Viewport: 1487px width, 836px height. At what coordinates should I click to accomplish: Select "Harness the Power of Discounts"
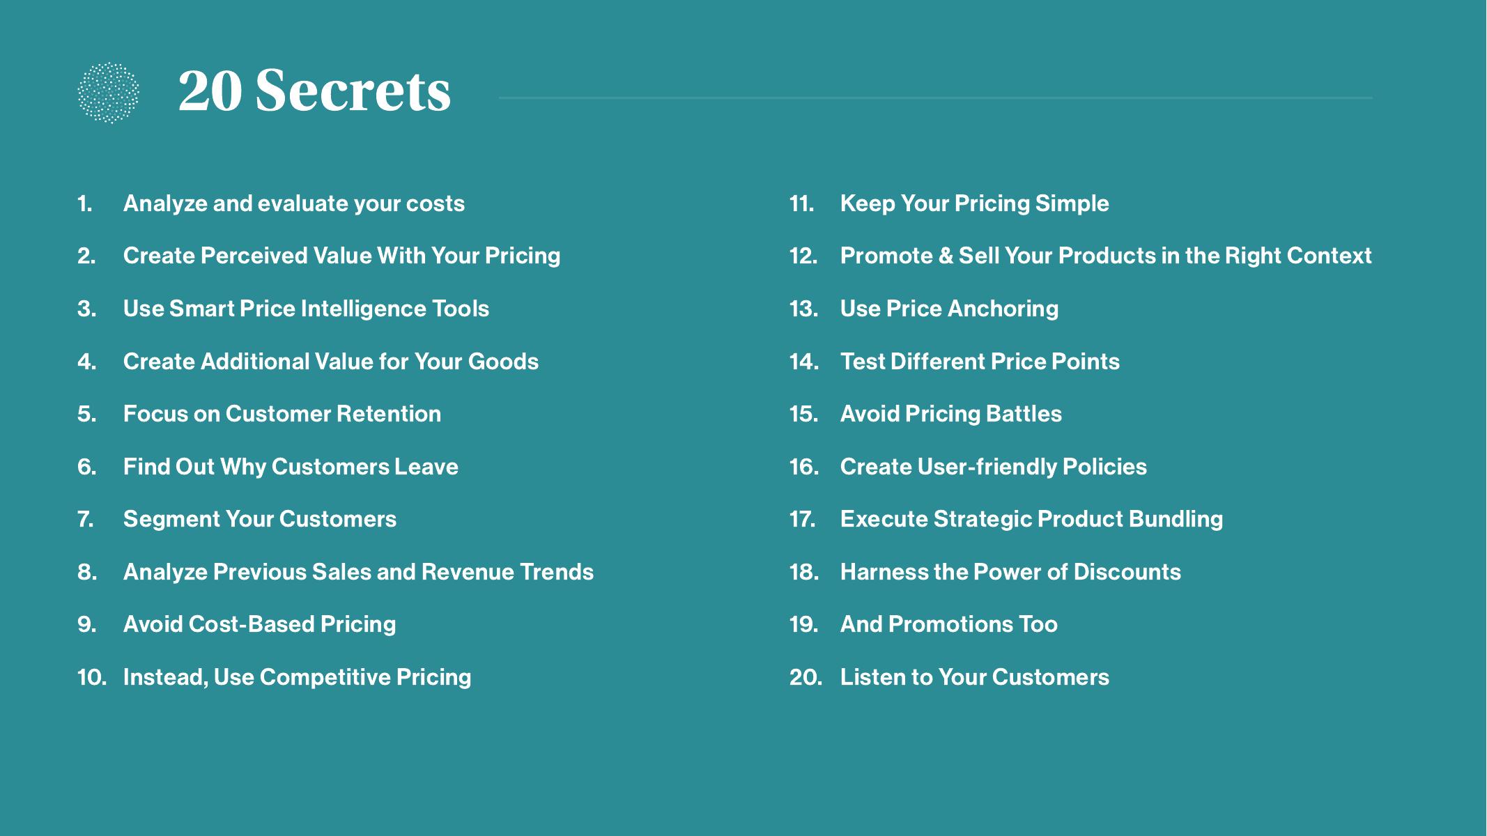(1010, 572)
